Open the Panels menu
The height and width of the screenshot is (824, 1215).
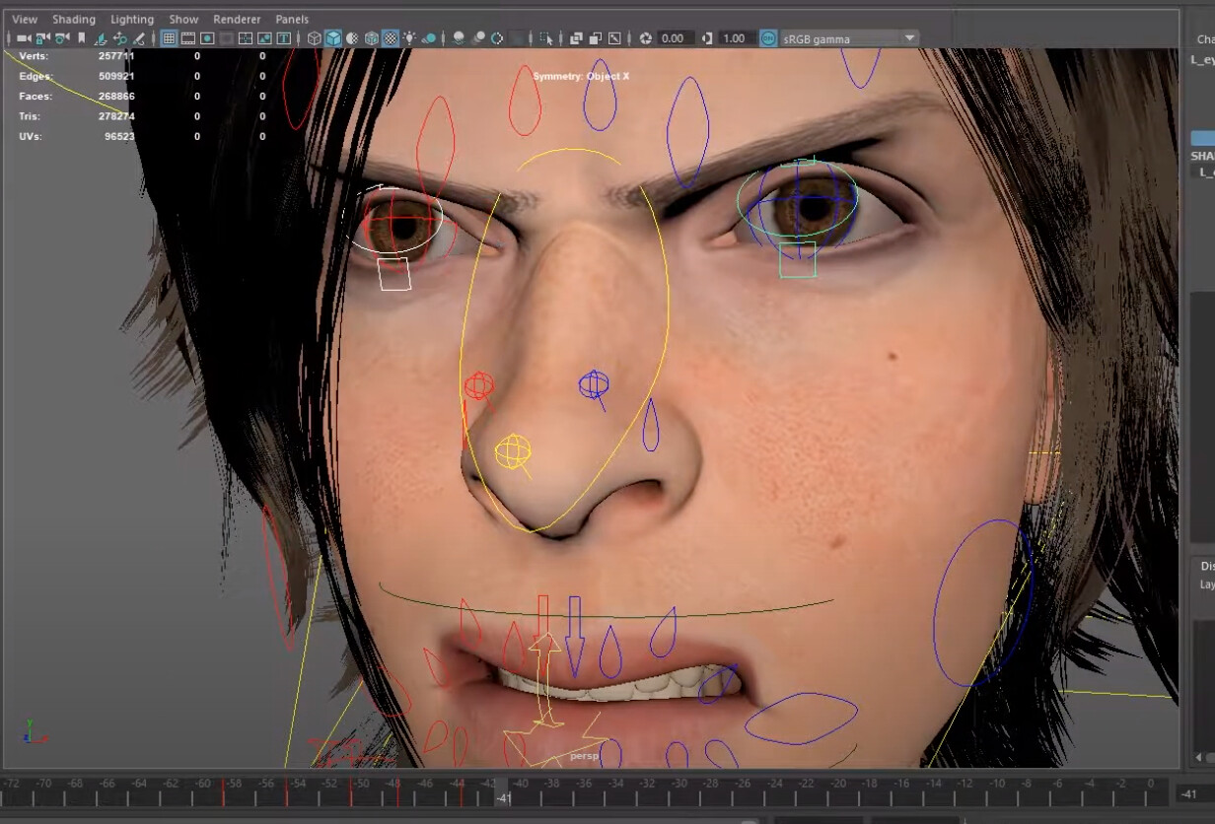291,19
